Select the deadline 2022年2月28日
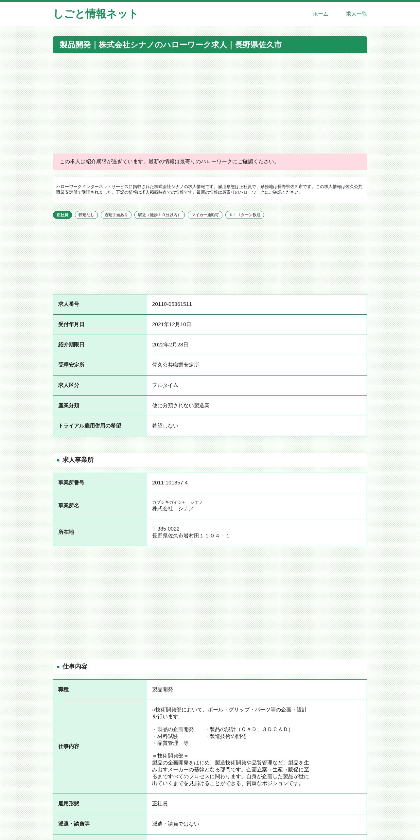420x840 pixels. pyautogui.click(x=170, y=345)
